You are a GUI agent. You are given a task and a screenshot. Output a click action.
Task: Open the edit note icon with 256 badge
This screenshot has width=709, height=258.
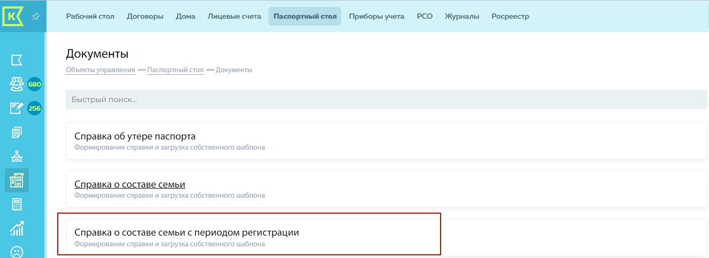(17, 108)
